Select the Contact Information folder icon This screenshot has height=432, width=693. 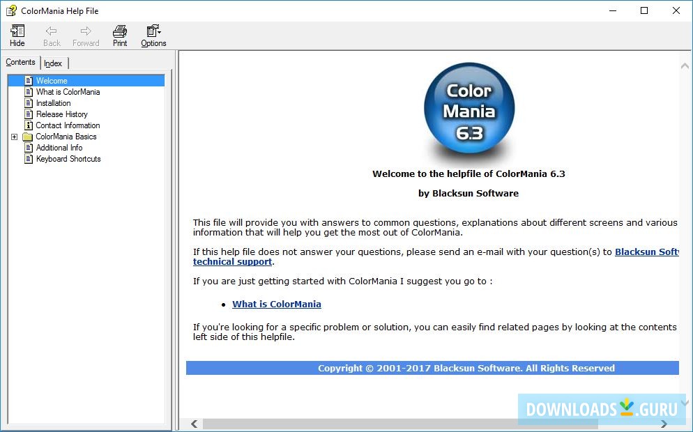pyautogui.click(x=28, y=125)
